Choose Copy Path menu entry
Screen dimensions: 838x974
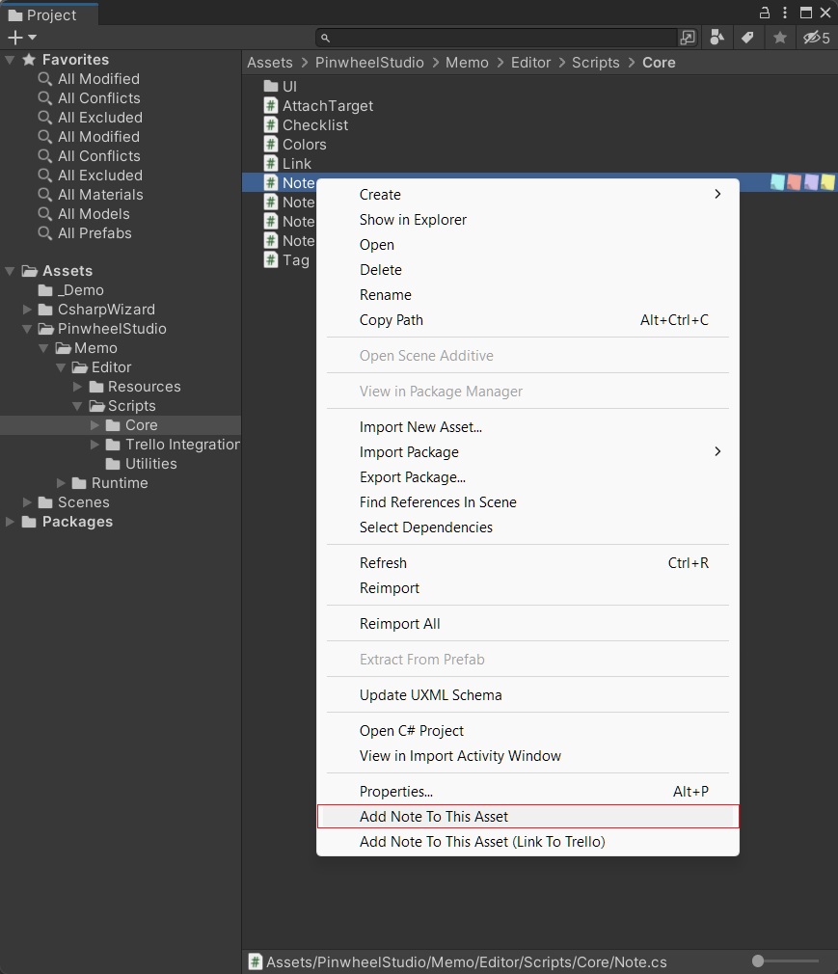(527, 320)
